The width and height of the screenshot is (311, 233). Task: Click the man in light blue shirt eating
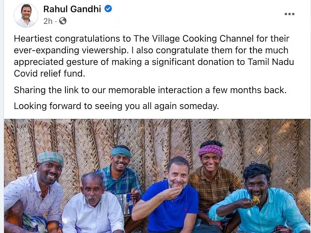point(259,203)
